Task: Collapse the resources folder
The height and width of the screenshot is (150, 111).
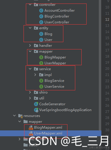Action: [15, 115]
